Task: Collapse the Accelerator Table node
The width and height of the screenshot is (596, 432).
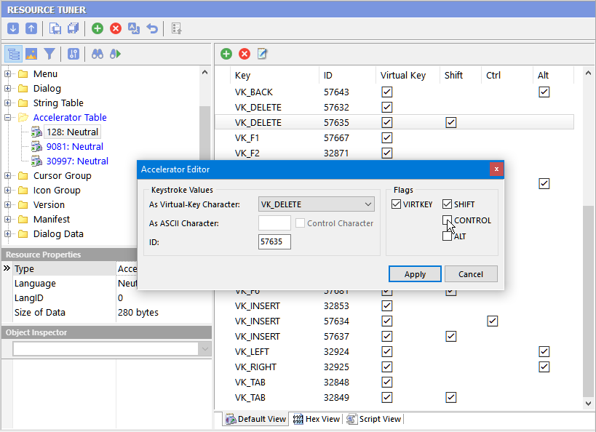Action: click(8, 117)
